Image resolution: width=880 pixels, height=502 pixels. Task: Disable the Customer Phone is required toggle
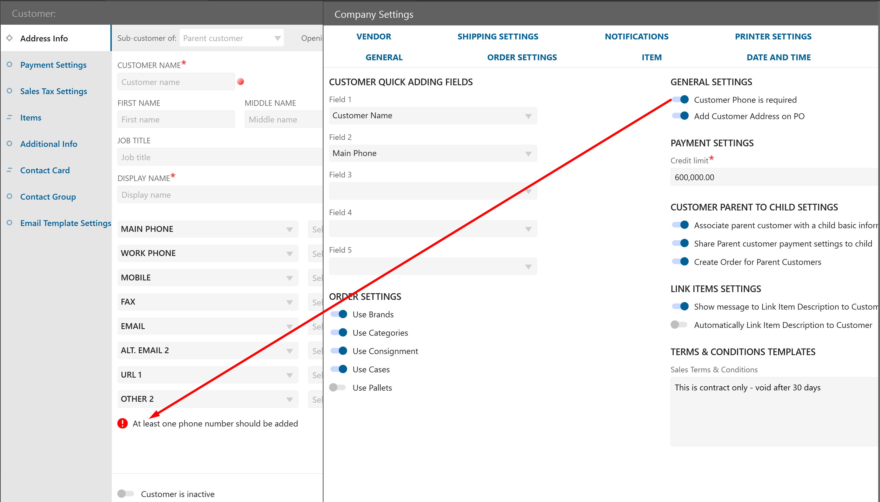[681, 100]
